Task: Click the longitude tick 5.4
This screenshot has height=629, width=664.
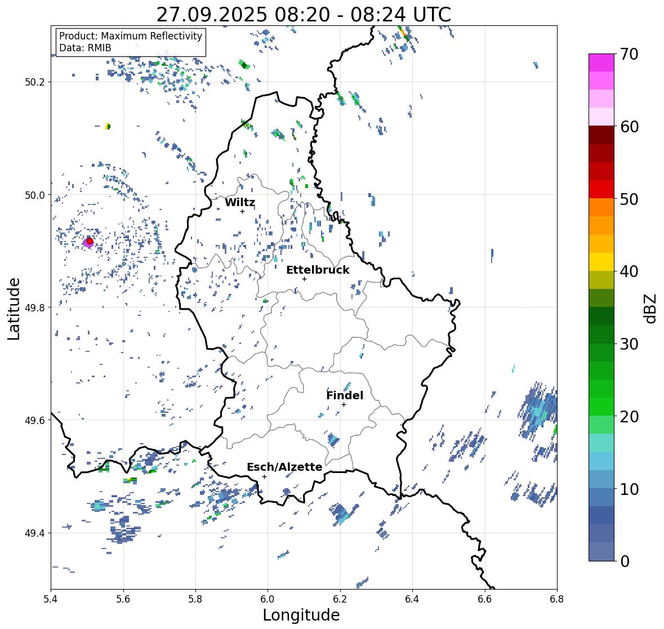Action: coord(51,599)
